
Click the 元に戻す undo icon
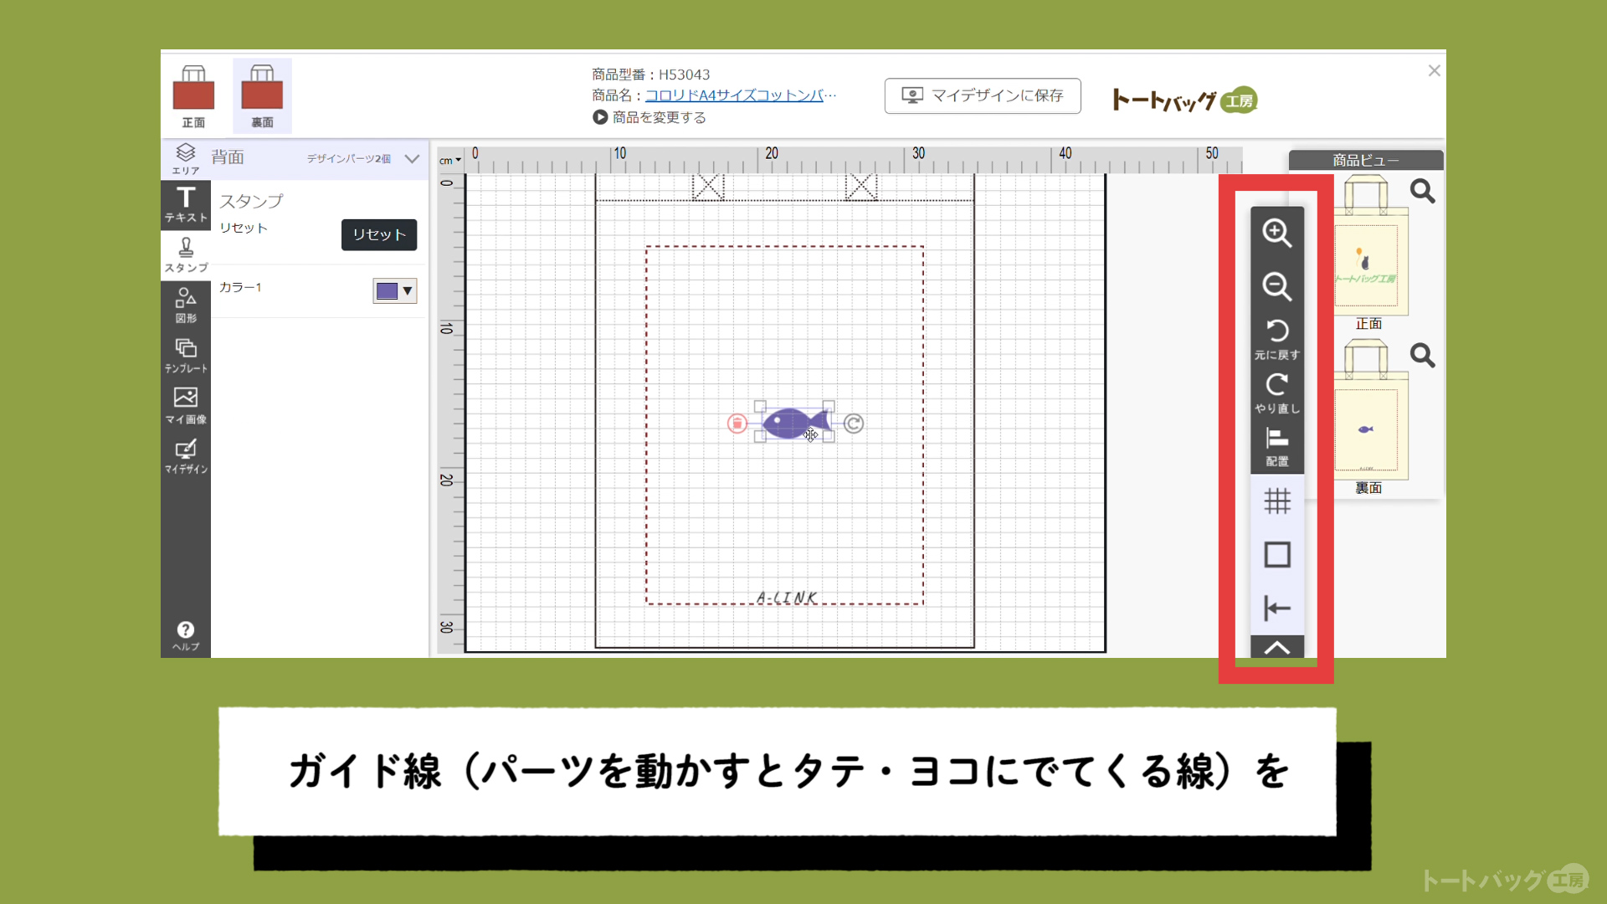click(1277, 339)
